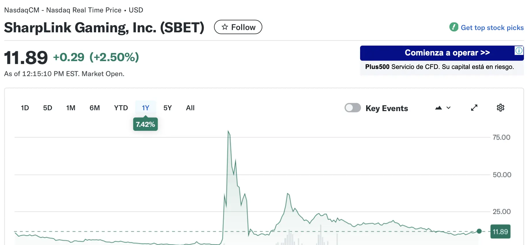The image size is (530, 245).
Task: Click the star icon in Follow button
Action: click(x=225, y=27)
